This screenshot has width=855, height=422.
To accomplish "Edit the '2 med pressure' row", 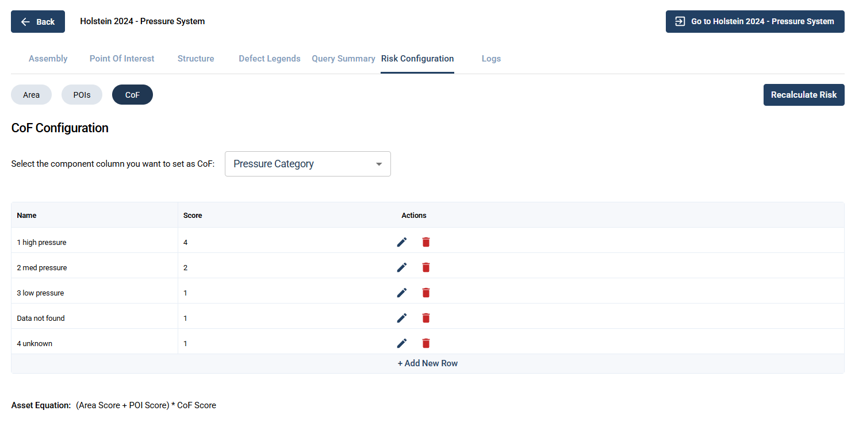I will tap(402, 267).
